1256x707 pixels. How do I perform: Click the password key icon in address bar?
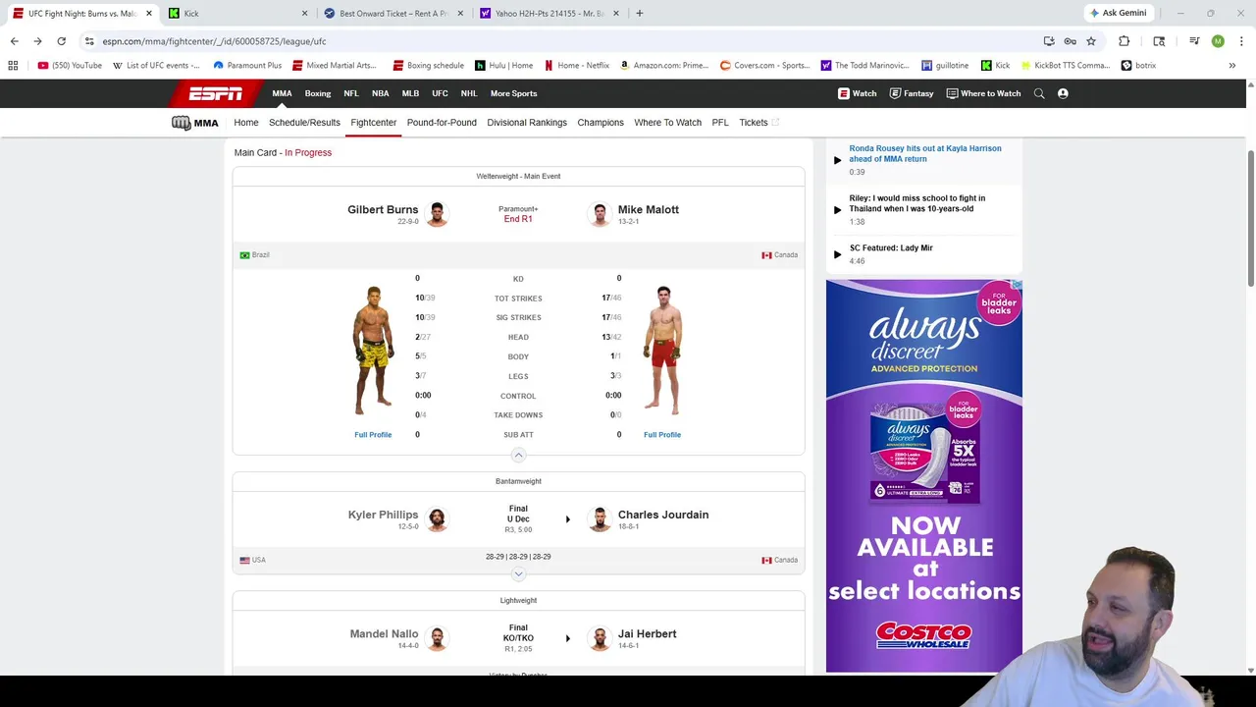(x=1071, y=41)
